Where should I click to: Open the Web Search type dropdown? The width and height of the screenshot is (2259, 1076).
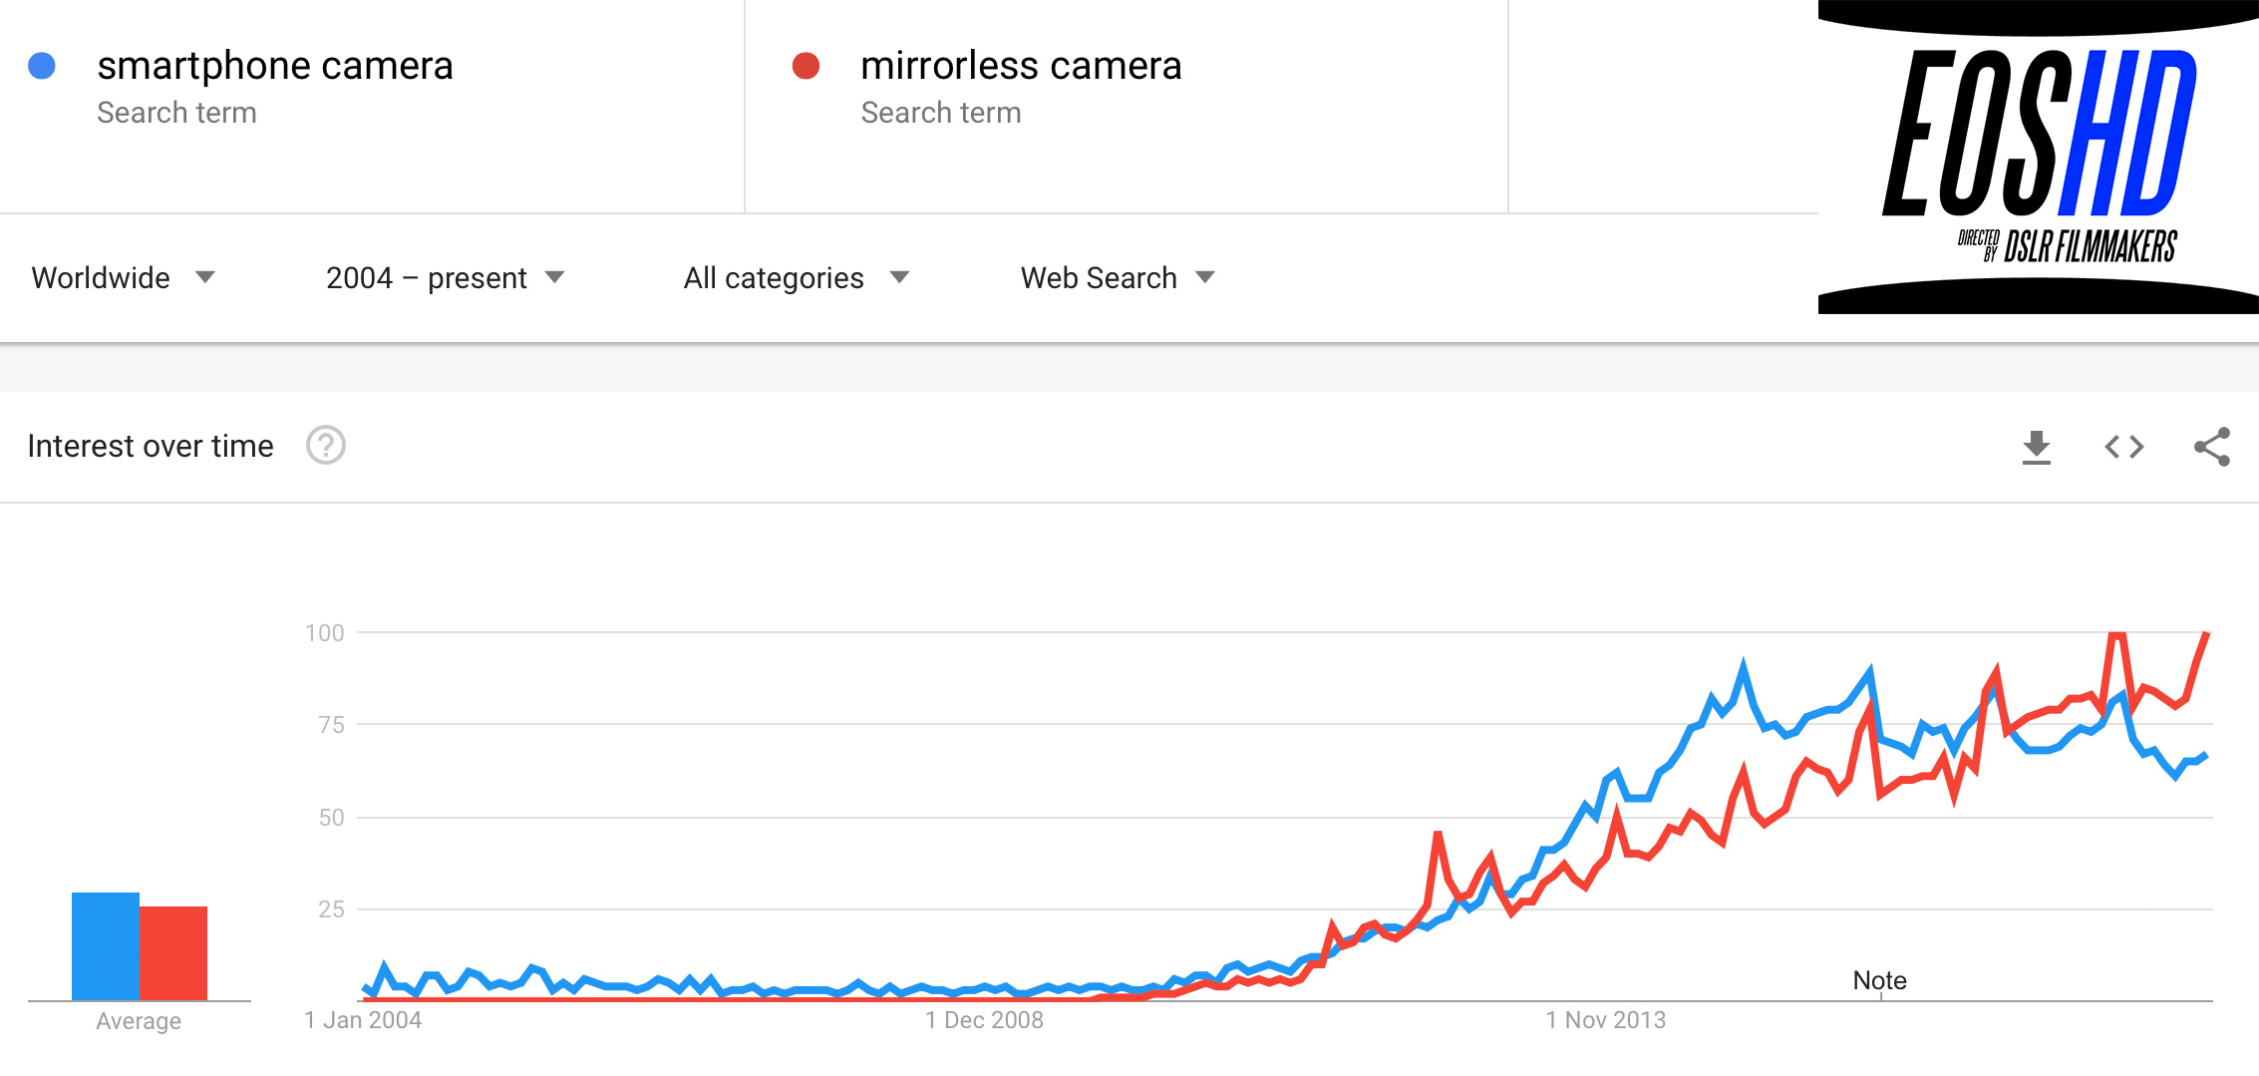(1117, 277)
